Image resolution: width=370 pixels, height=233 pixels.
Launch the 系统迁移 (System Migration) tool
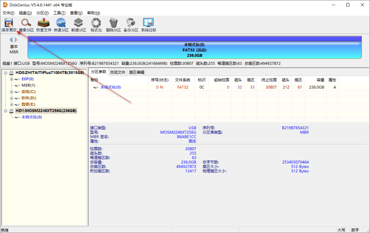point(149,24)
